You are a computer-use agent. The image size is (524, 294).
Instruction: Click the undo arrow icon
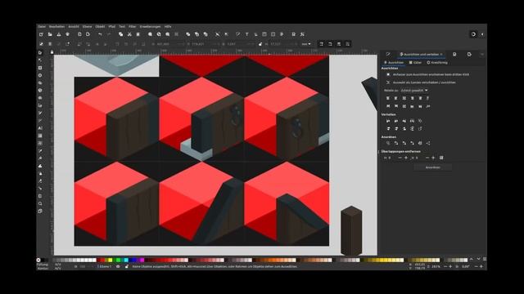pyautogui.click(x=100, y=34)
